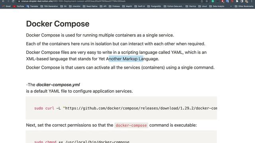This screenshot has width=255, height=143.
Task: Expand the MapKit bookmark folder
Action: [x=127, y=6]
